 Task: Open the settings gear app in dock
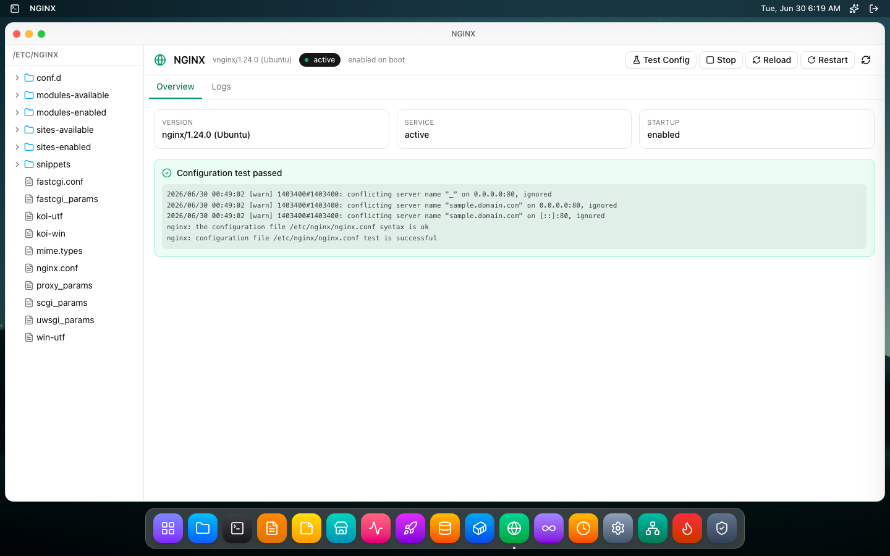tap(618, 528)
